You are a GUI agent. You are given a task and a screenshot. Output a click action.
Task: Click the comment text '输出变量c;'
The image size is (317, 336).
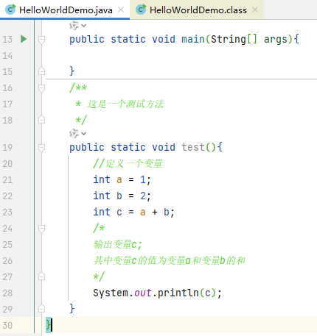click(117, 245)
